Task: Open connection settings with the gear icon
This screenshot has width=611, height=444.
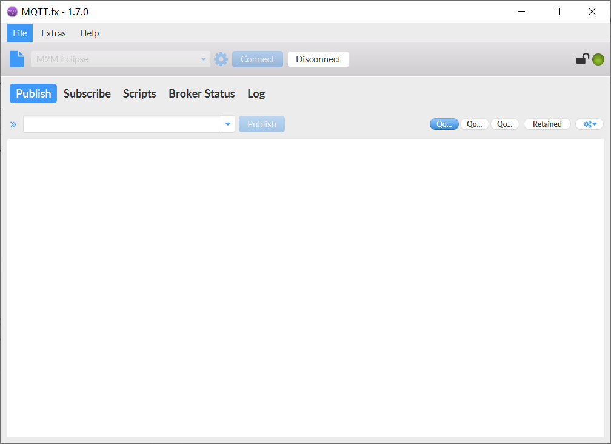Action: [221, 59]
